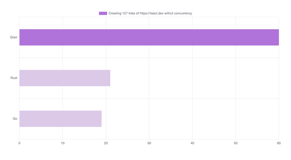The image size is (291, 160).
Task: Click the 10 tick on x-axis
Action: coord(63,143)
